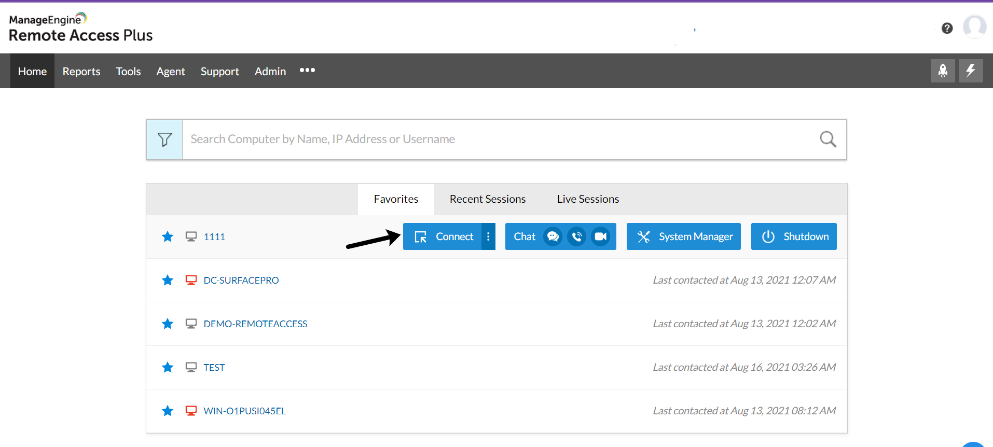Click the red monitor icon for WIN-O1PUSI045EL

tap(191, 411)
